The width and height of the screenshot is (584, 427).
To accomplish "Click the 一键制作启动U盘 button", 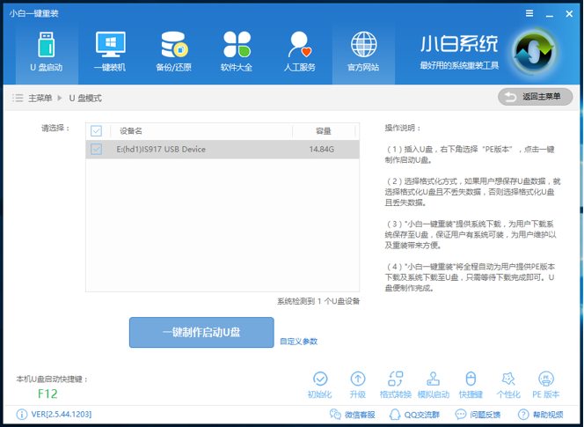I will click(x=201, y=332).
